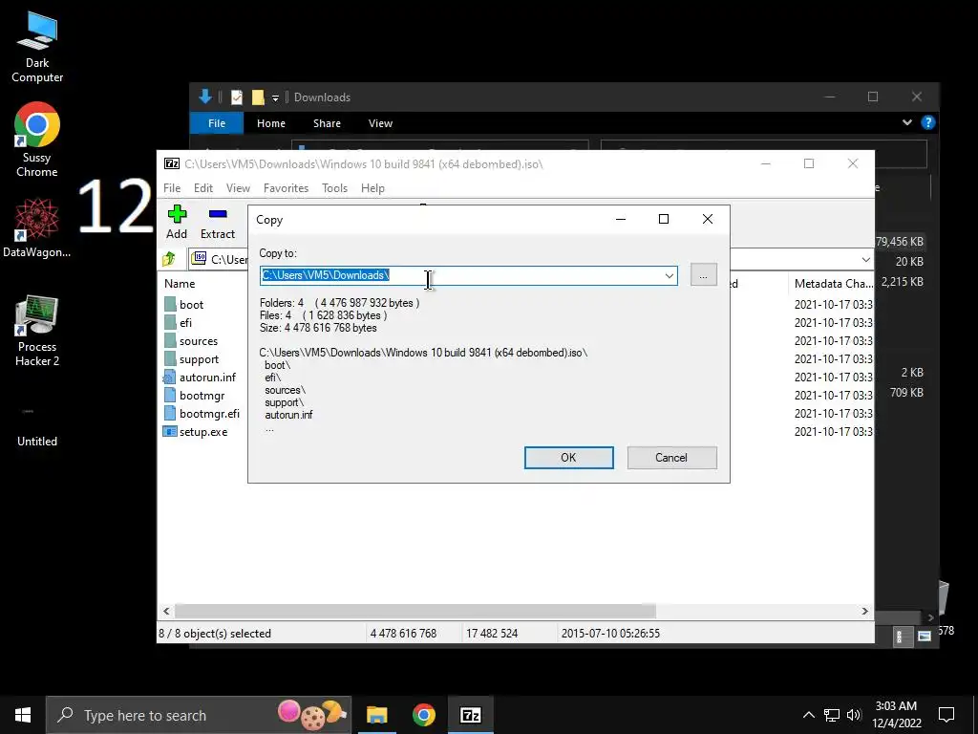The image size is (978, 734).
Task: Select the autorun.inf file icon
Action: [x=170, y=377]
